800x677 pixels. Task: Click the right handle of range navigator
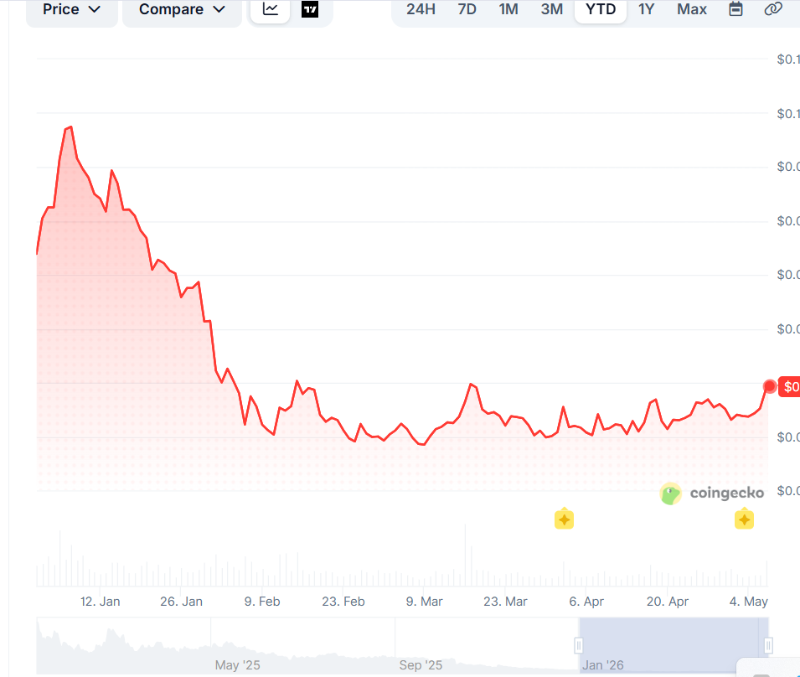768,645
